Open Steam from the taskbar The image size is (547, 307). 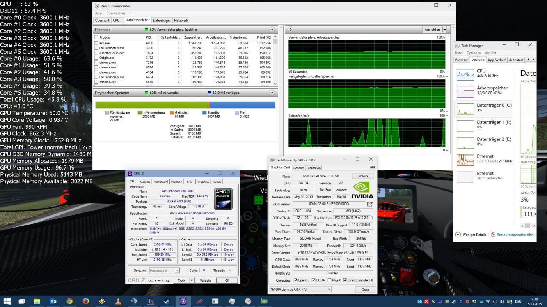167,301
